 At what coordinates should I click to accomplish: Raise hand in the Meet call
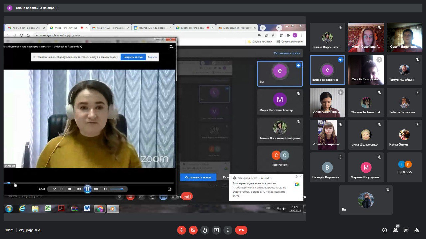click(x=205, y=230)
